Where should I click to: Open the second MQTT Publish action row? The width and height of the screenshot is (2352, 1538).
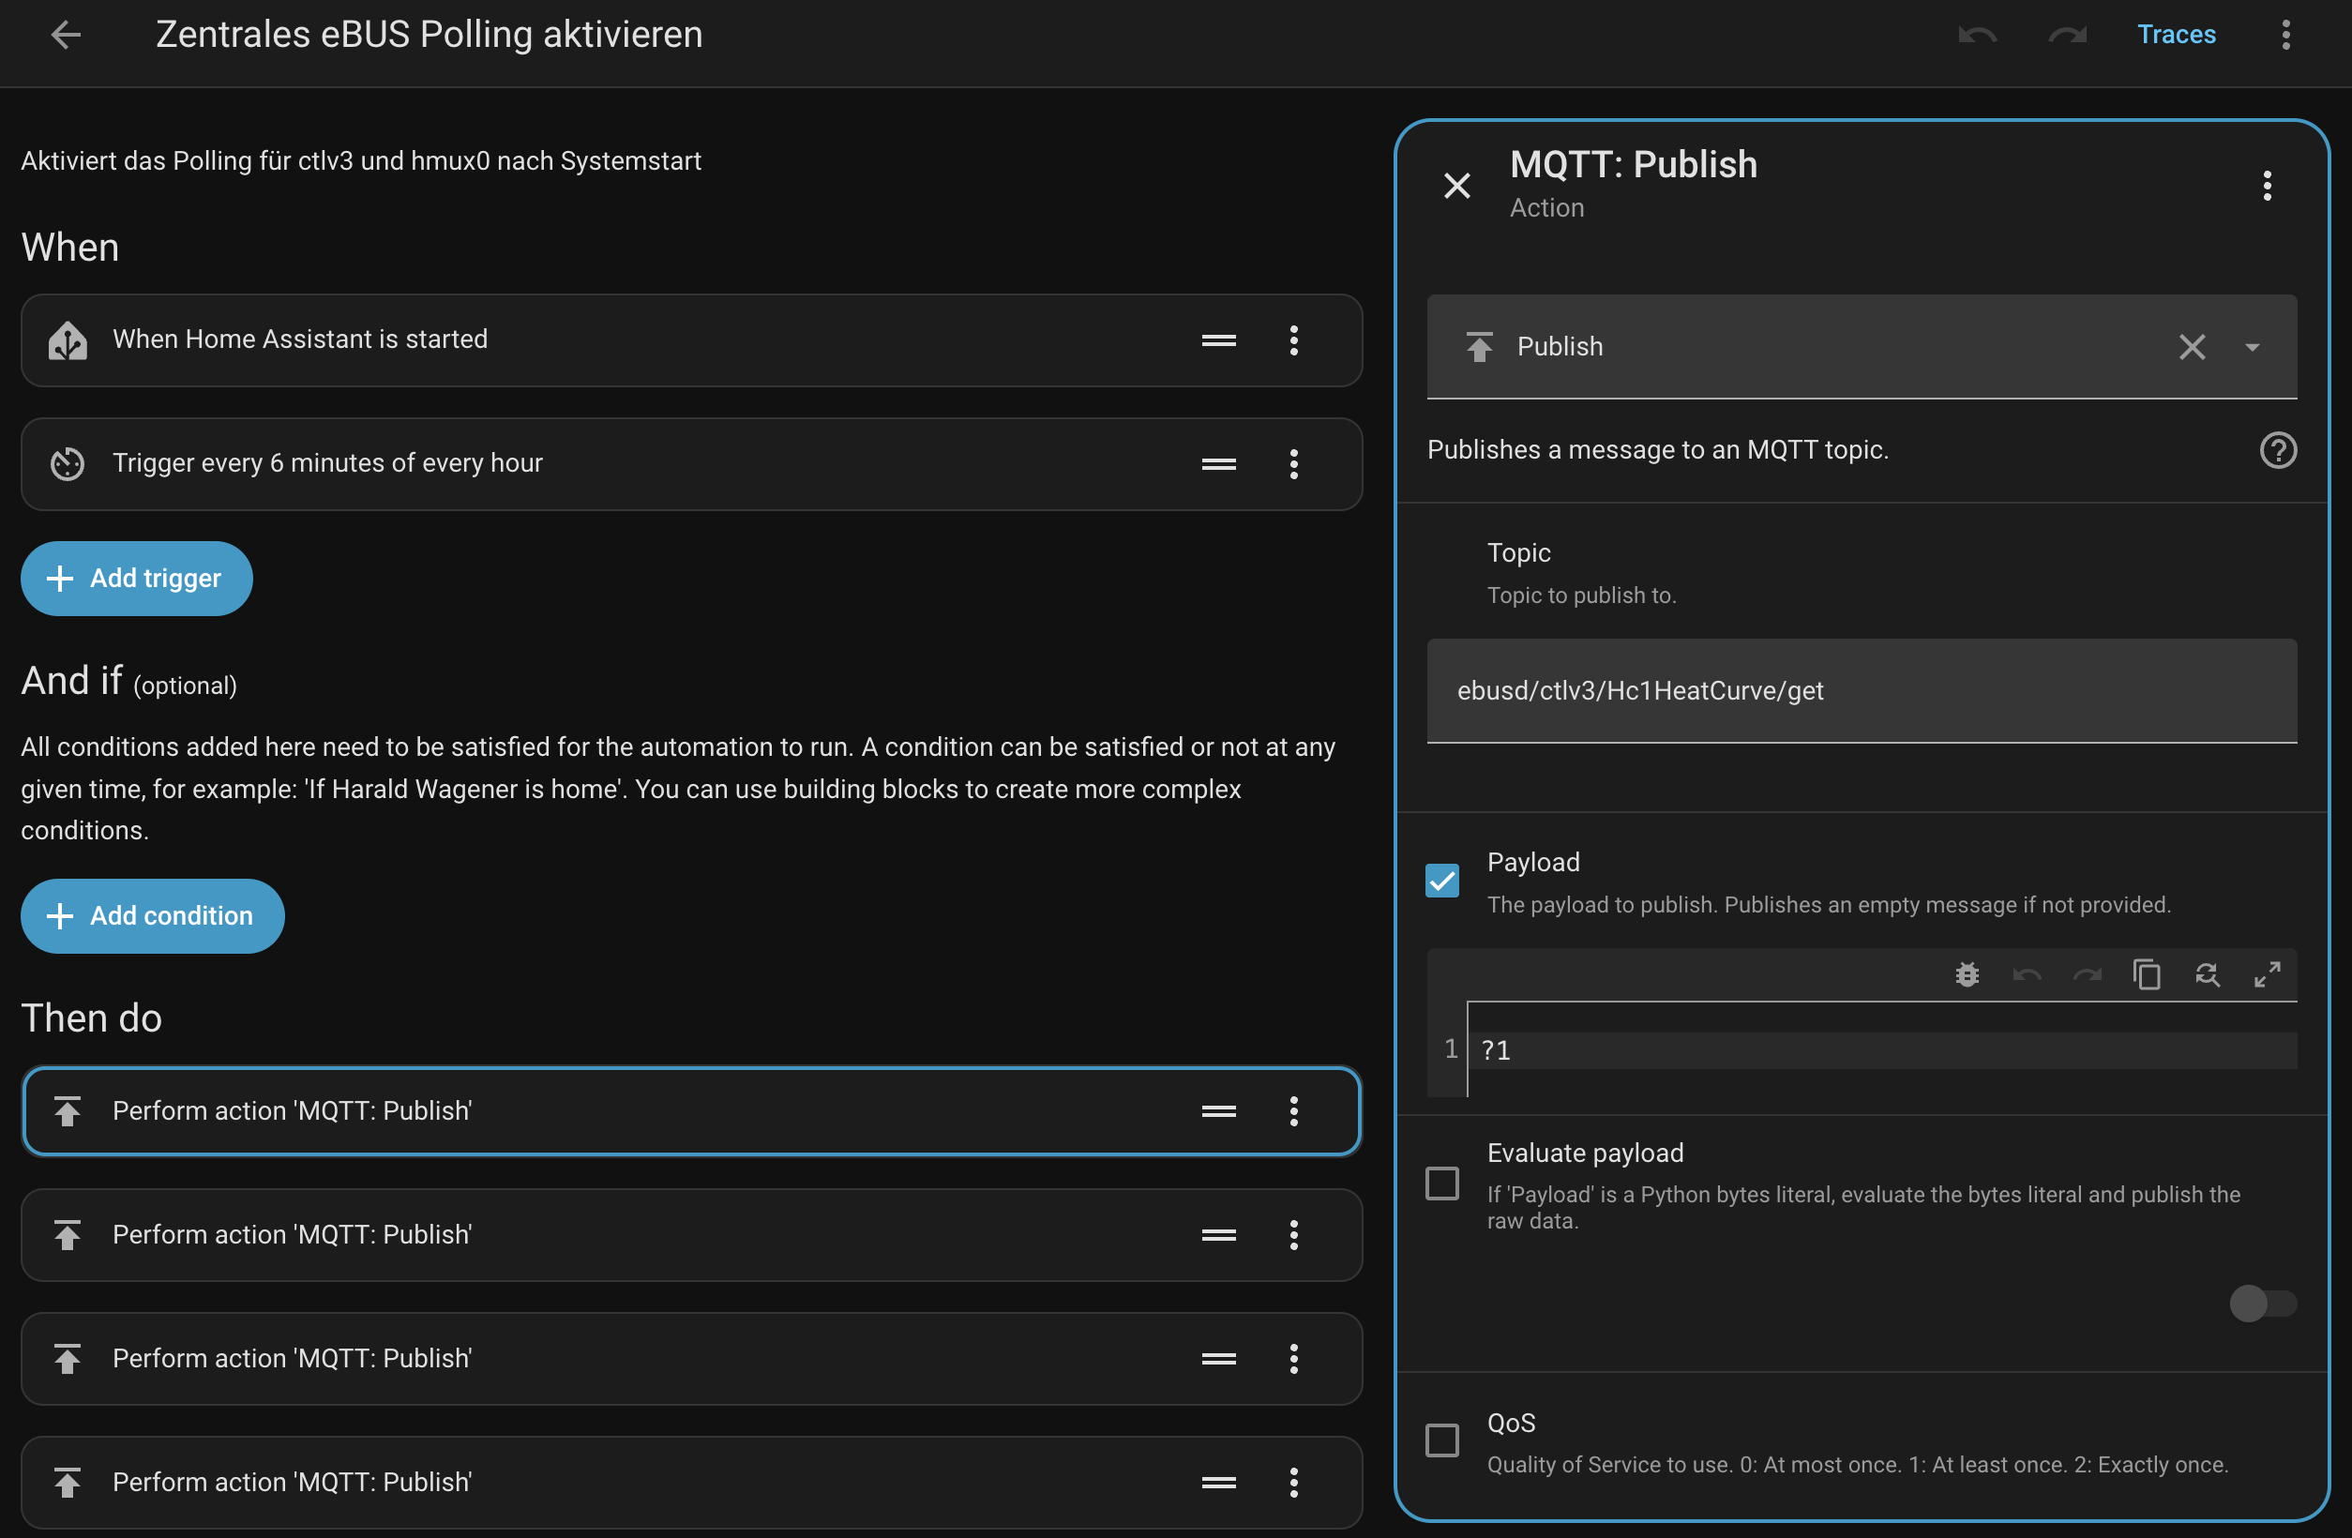click(692, 1234)
